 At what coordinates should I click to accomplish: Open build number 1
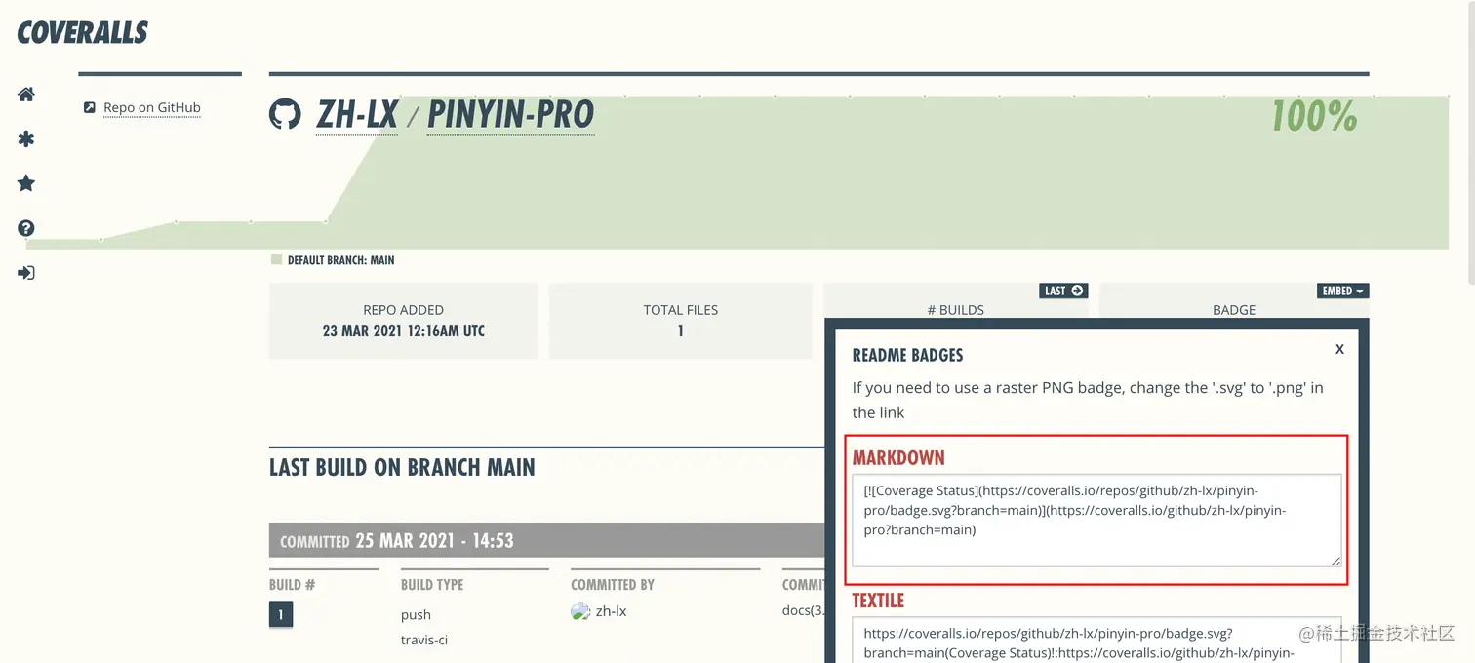[281, 614]
